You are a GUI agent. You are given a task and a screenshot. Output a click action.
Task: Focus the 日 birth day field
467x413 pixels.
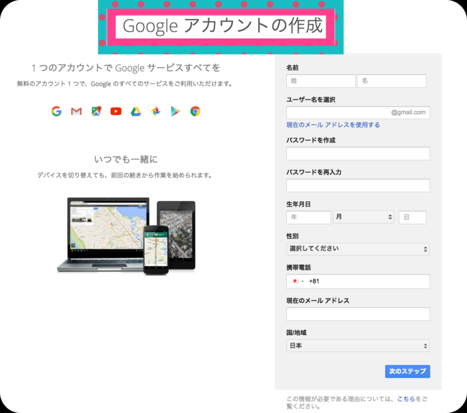(413, 217)
